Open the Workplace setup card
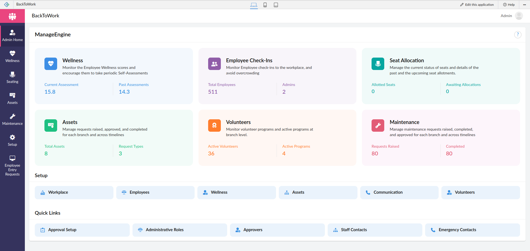This screenshot has width=530, height=251. [x=74, y=192]
